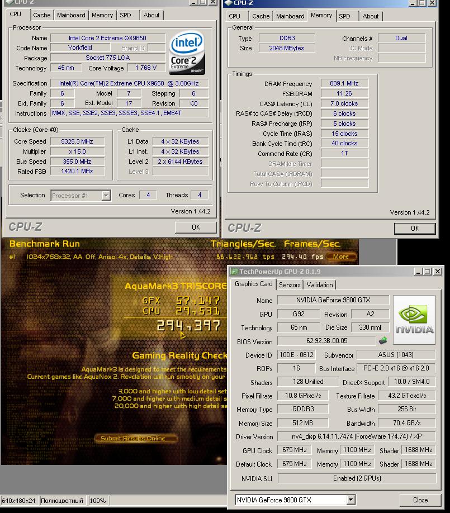The width and height of the screenshot is (450, 513).
Task: Open About tab in left CPU-Z
Action: (x=151, y=15)
